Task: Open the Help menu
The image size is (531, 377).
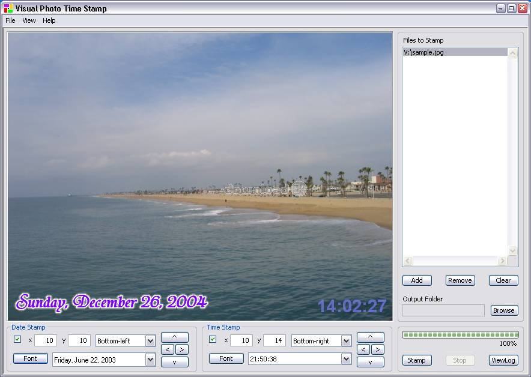Action: (49, 20)
